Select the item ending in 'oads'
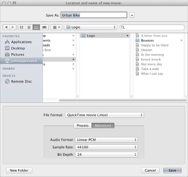The image size is (188, 177). tap(59, 45)
